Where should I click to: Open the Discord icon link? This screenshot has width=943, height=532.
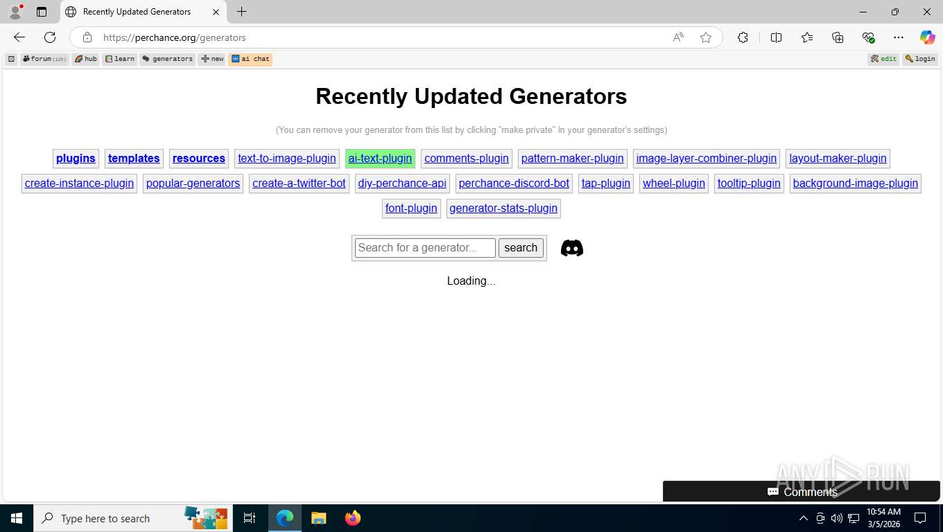pyautogui.click(x=572, y=248)
